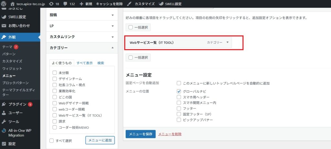Toggle すべて選択 checkbox

(x=51, y=141)
